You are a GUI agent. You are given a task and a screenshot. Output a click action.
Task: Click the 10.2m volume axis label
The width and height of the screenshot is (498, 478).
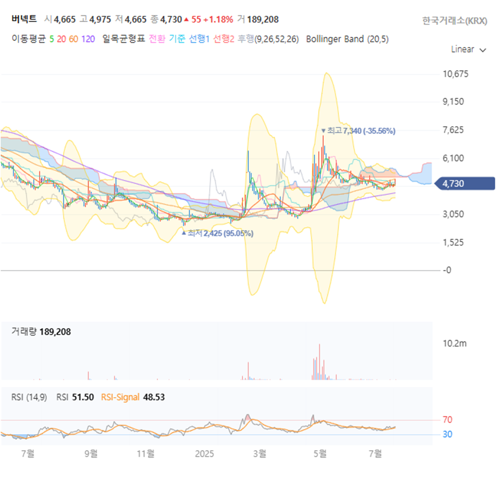454,343
